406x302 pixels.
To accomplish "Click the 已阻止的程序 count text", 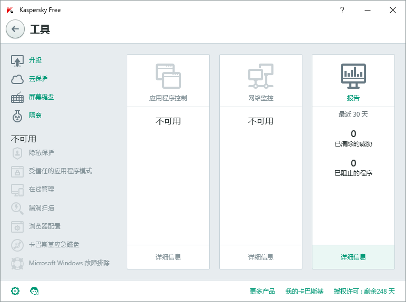I will click(353, 173).
